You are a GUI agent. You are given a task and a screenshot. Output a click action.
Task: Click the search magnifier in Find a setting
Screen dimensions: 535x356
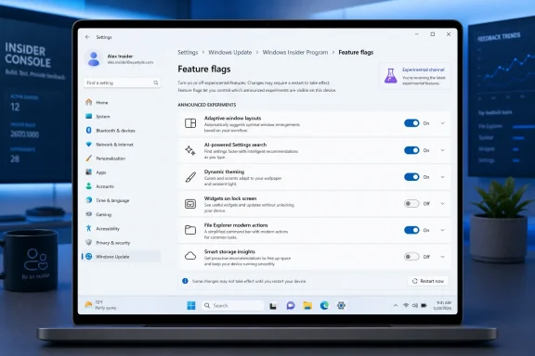[156, 83]
